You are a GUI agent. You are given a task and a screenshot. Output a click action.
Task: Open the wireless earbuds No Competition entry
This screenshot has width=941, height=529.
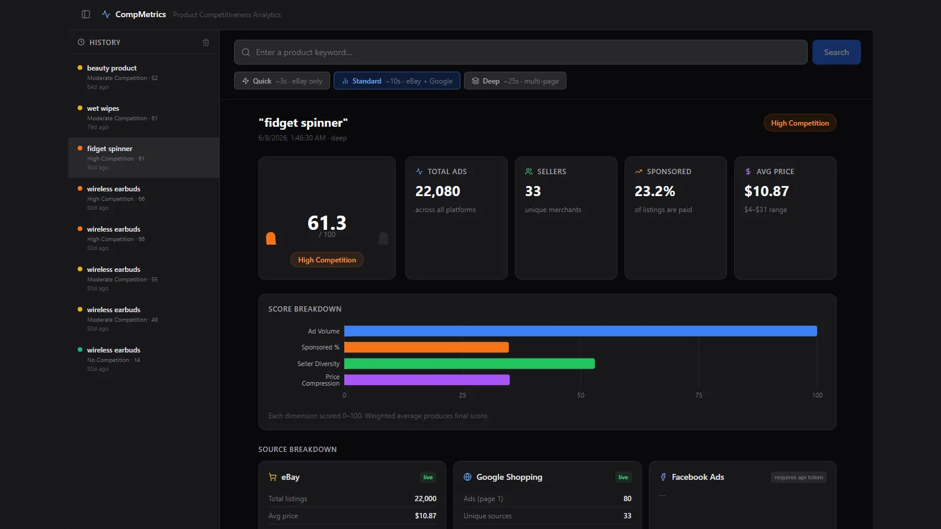(144, 359)
